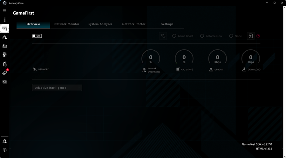Open the Game Library sidebar icon
286x158 pixels.
tap(4, 46)
